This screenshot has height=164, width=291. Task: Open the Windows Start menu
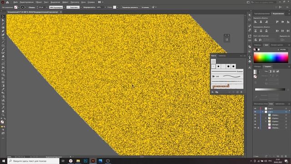pos(4,161)
